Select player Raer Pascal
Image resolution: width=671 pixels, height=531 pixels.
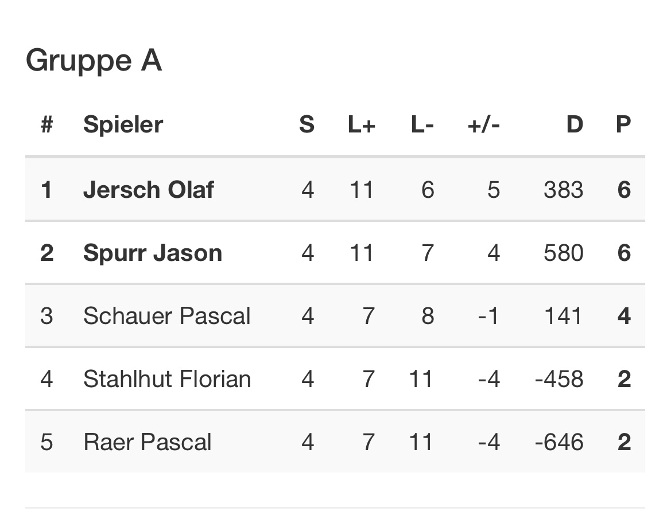pos(147,442)
